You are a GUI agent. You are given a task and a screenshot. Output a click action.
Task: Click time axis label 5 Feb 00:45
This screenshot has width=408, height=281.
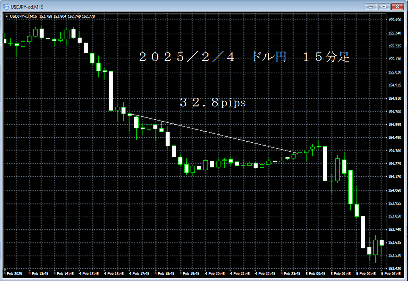click(315, 274)
